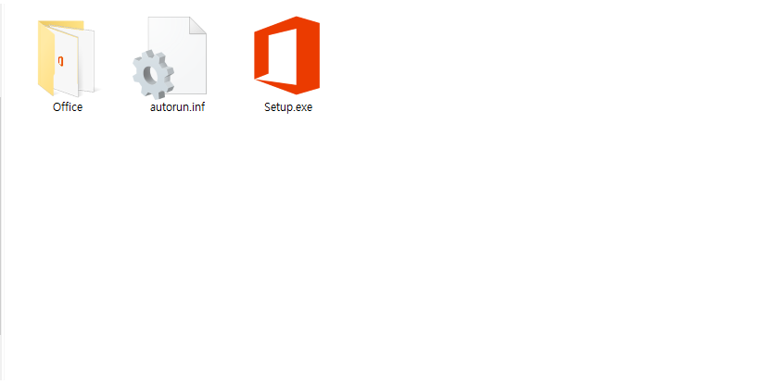Click the gear overlay on autorun.inf
760x384 pixels.
(x=153, y=74)
